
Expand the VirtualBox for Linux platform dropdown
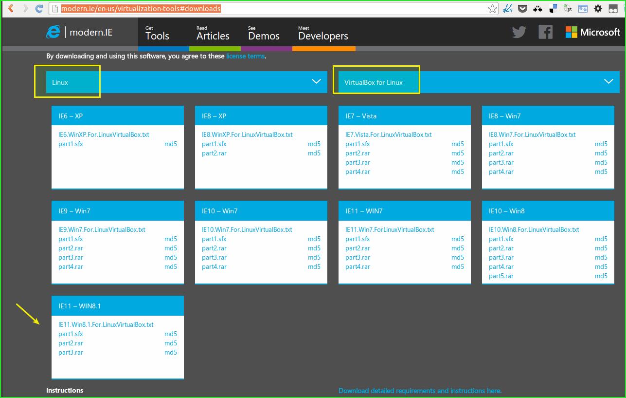479,82
